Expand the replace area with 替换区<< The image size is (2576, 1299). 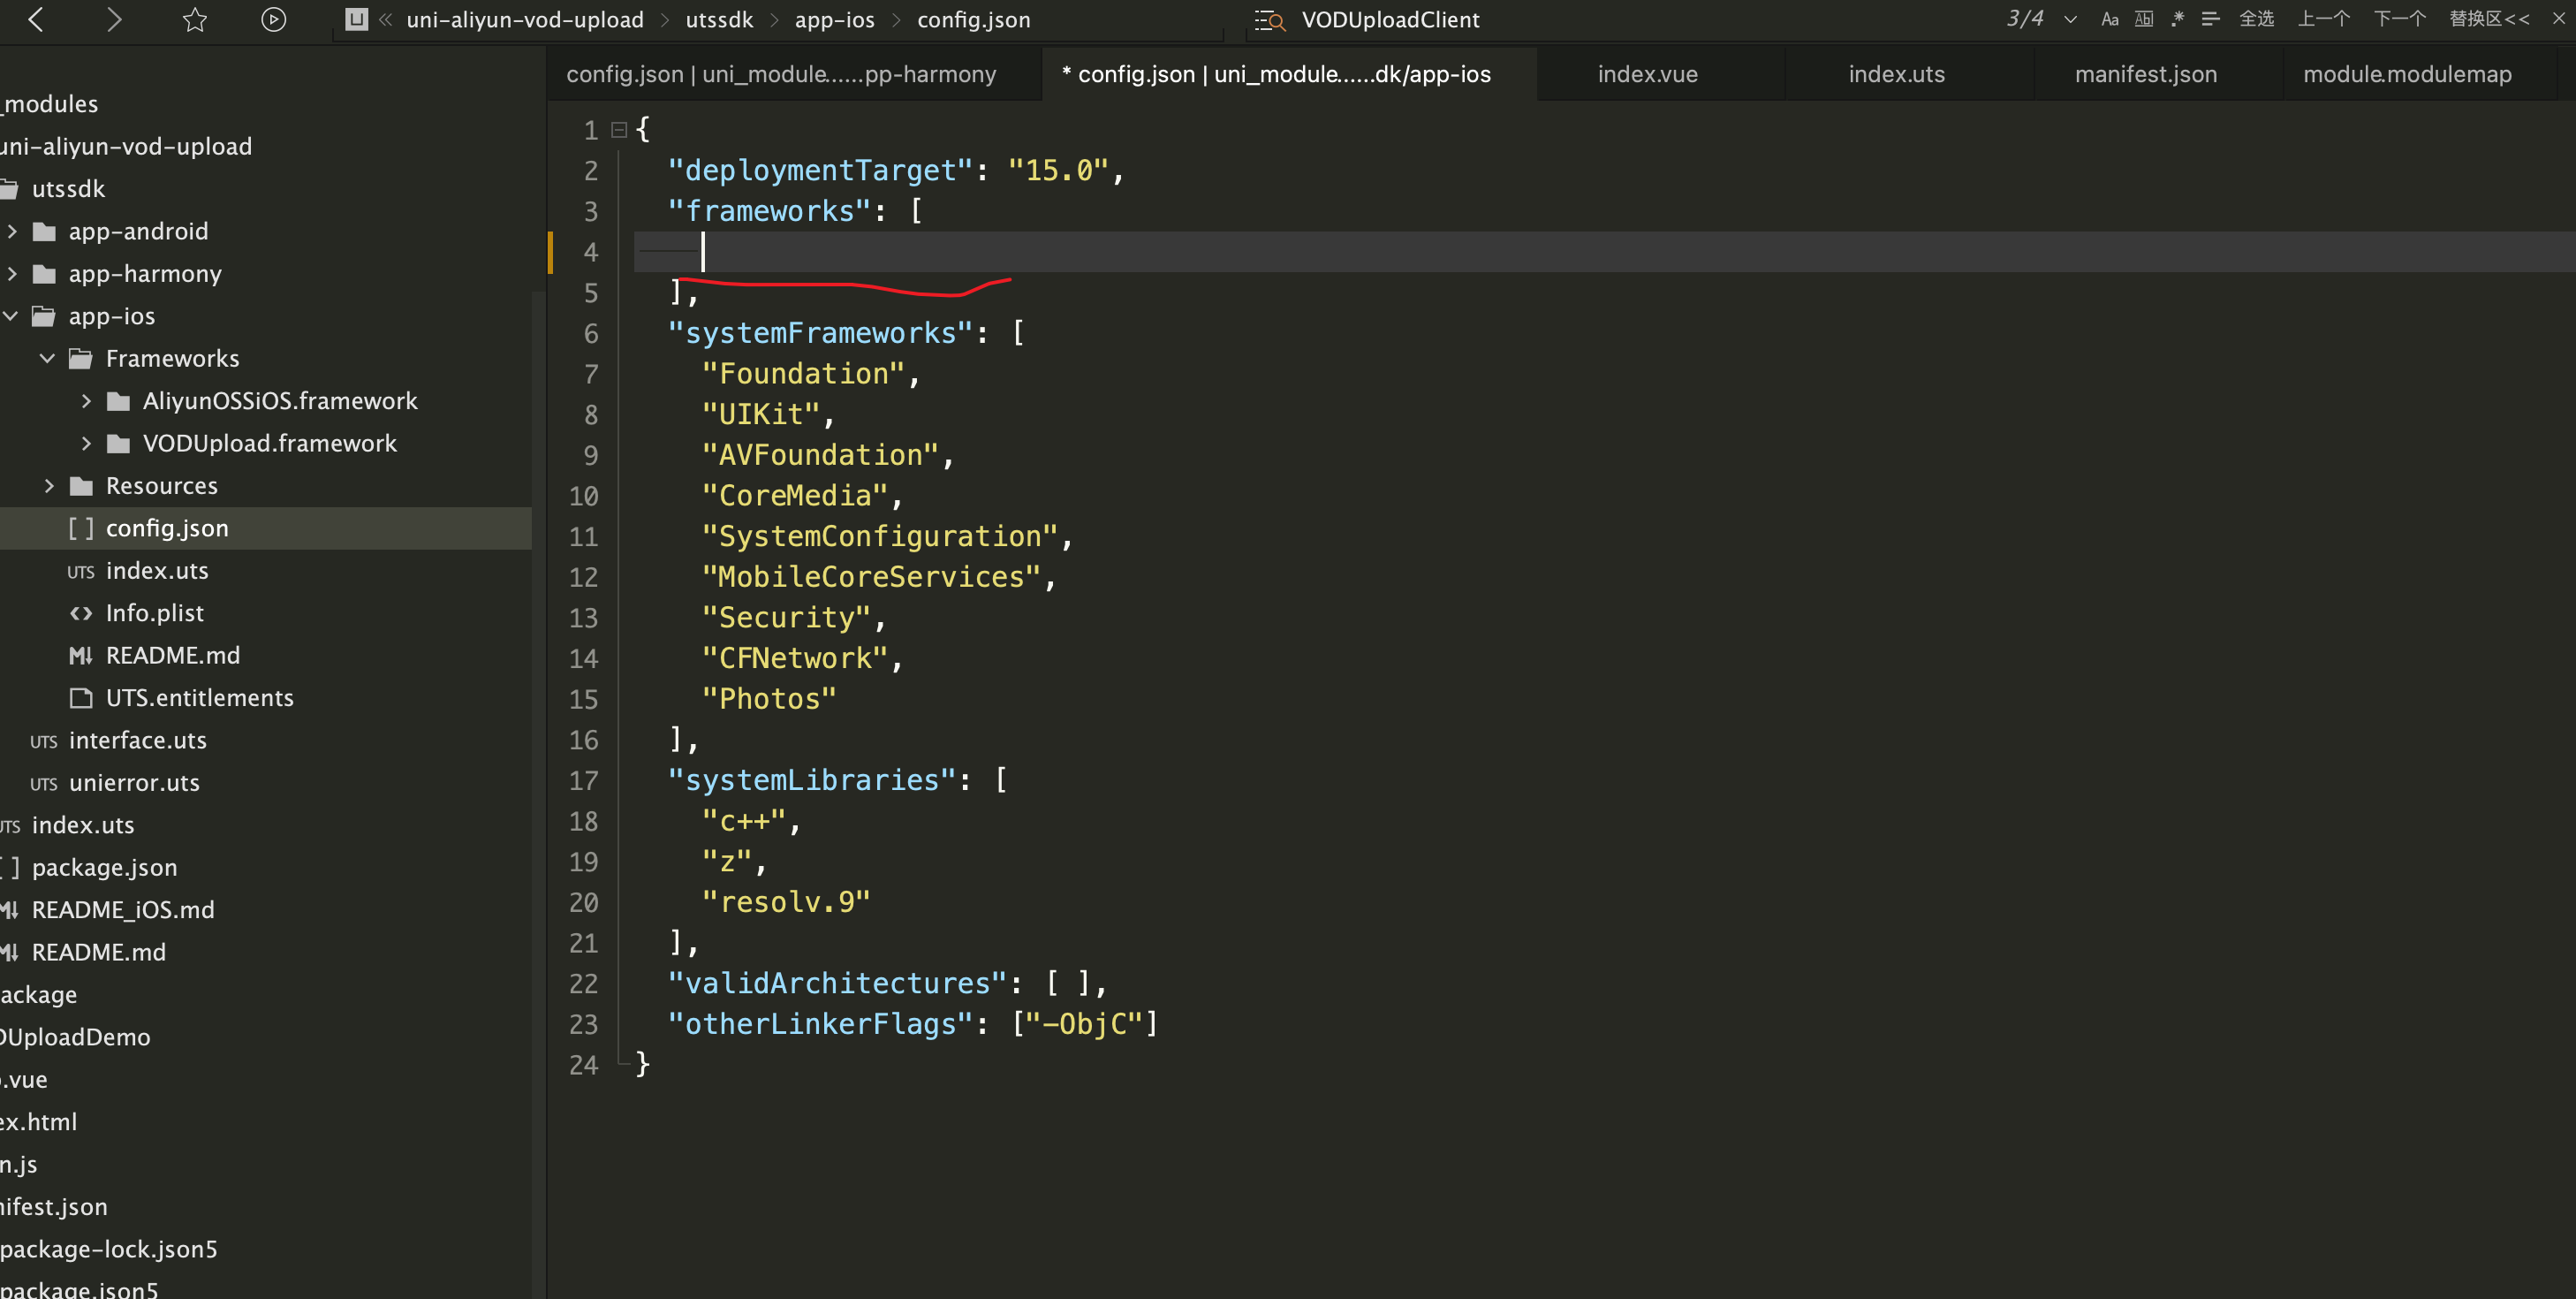point(2489,19)
